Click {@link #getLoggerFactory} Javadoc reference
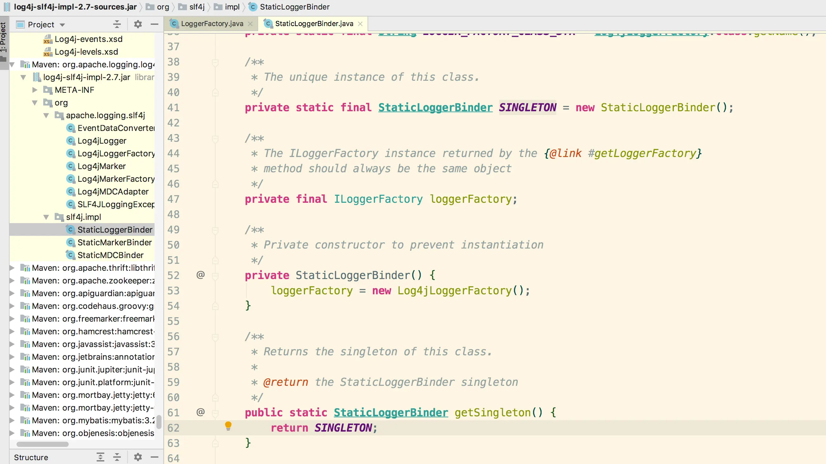 click(623, 153)
